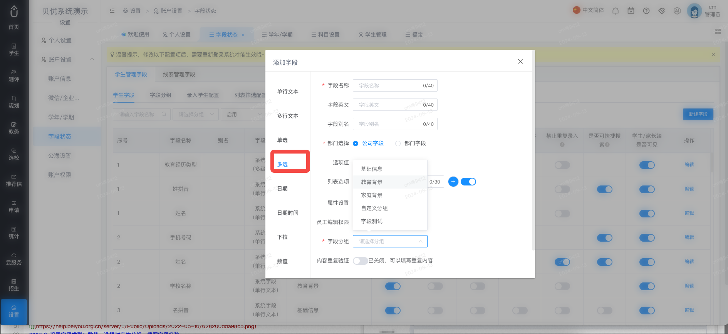
Task: Collapse the sidebar menu fold icon
Action: pos(112,11)
